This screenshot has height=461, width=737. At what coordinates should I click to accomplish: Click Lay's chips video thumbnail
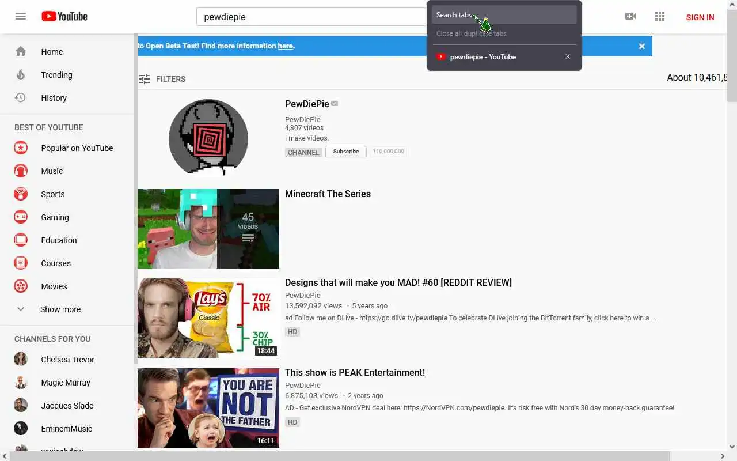point(208,318)
